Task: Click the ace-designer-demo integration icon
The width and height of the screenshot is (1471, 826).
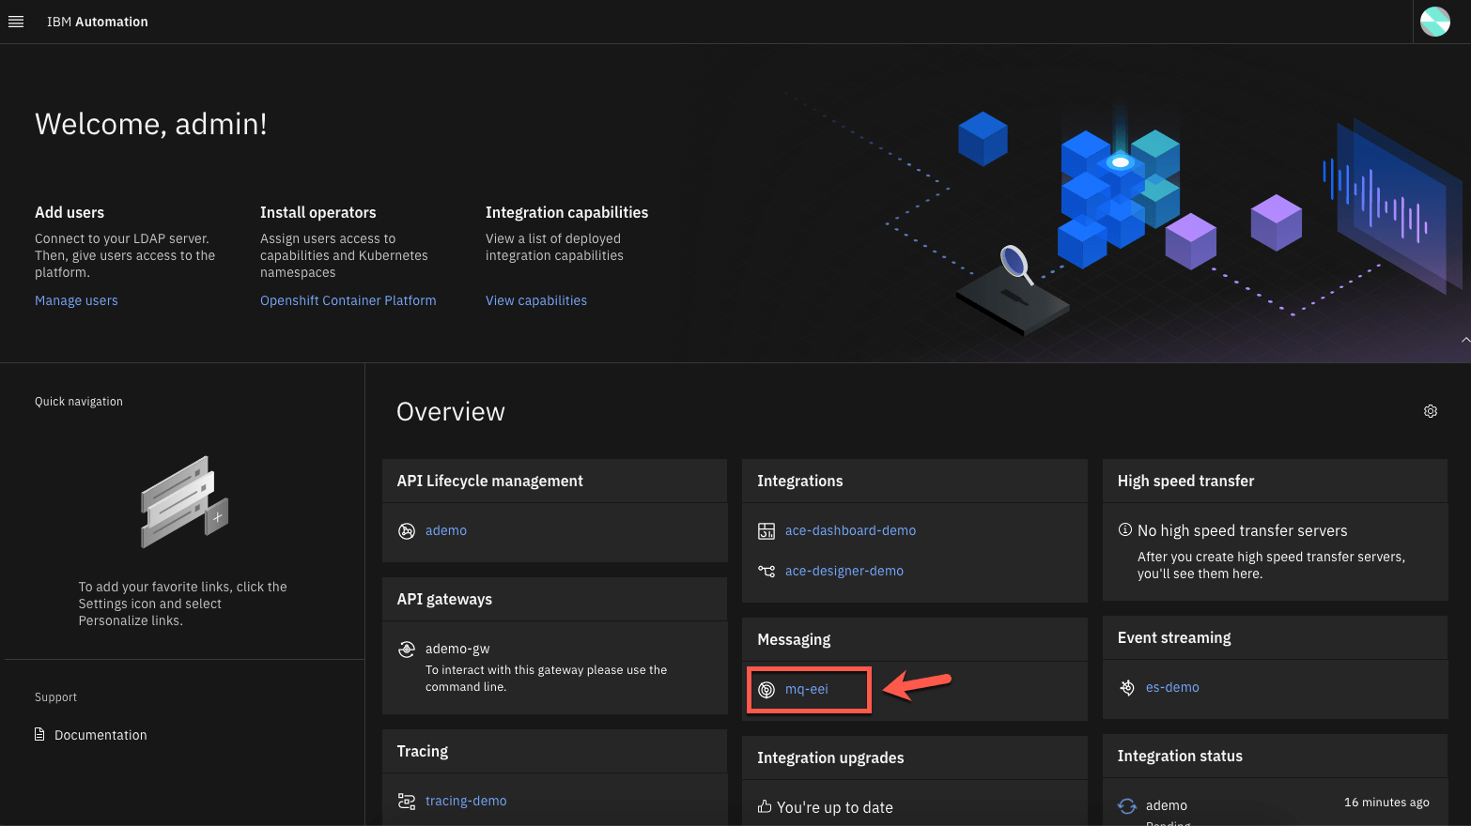Action: pos(766,571)
